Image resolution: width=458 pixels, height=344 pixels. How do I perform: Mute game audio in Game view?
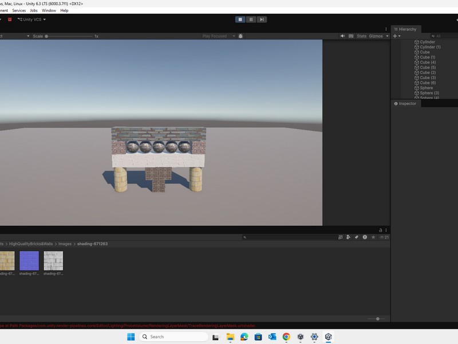pyautogui.click(x=343, y=36)
